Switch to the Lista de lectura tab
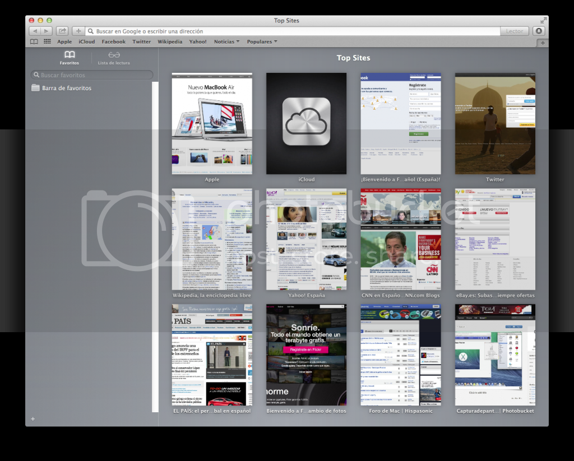Viewport: 574px width, 461px height. point(114,58)
